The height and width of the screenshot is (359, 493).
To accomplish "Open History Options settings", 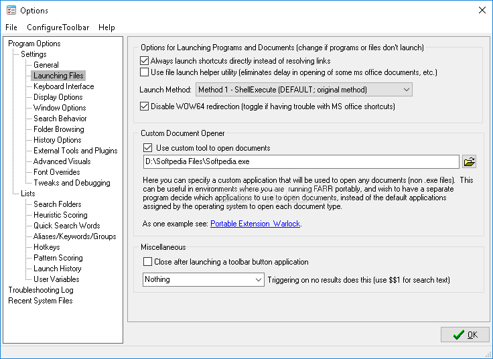I will [57, 139].
